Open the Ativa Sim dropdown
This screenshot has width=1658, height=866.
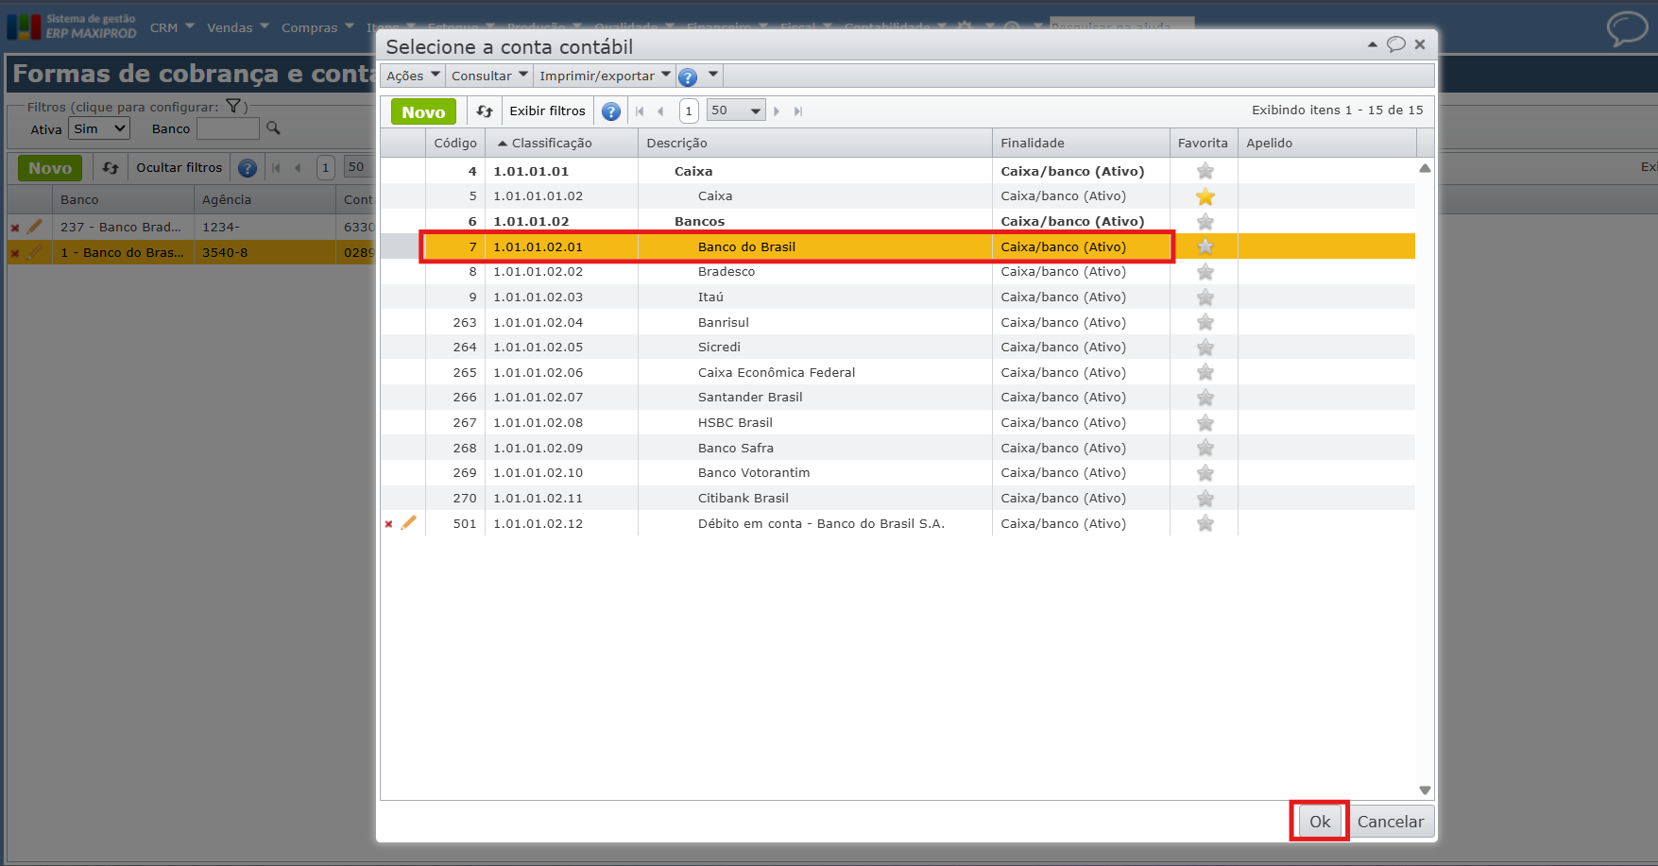coord(99,128)
